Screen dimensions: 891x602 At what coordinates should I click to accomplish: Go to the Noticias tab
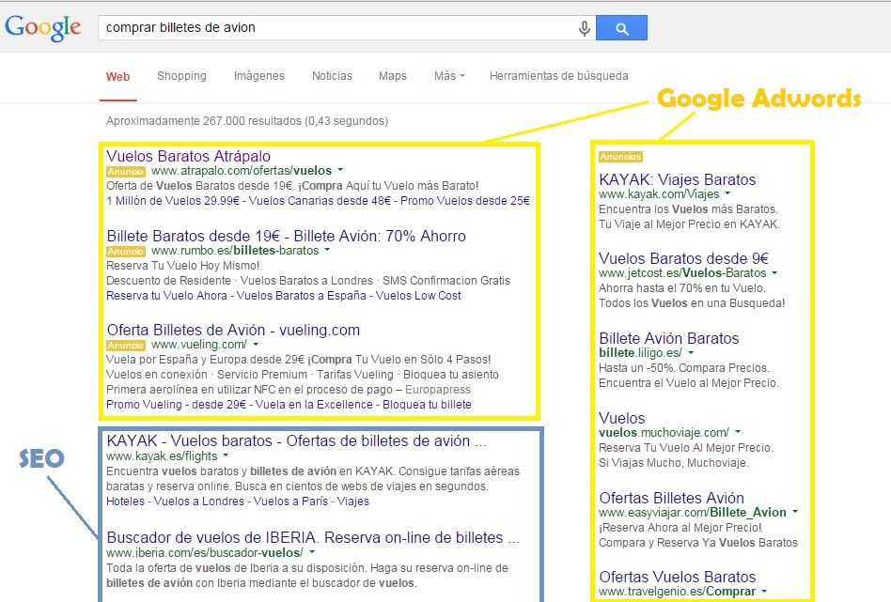click(x=332, y=76)
